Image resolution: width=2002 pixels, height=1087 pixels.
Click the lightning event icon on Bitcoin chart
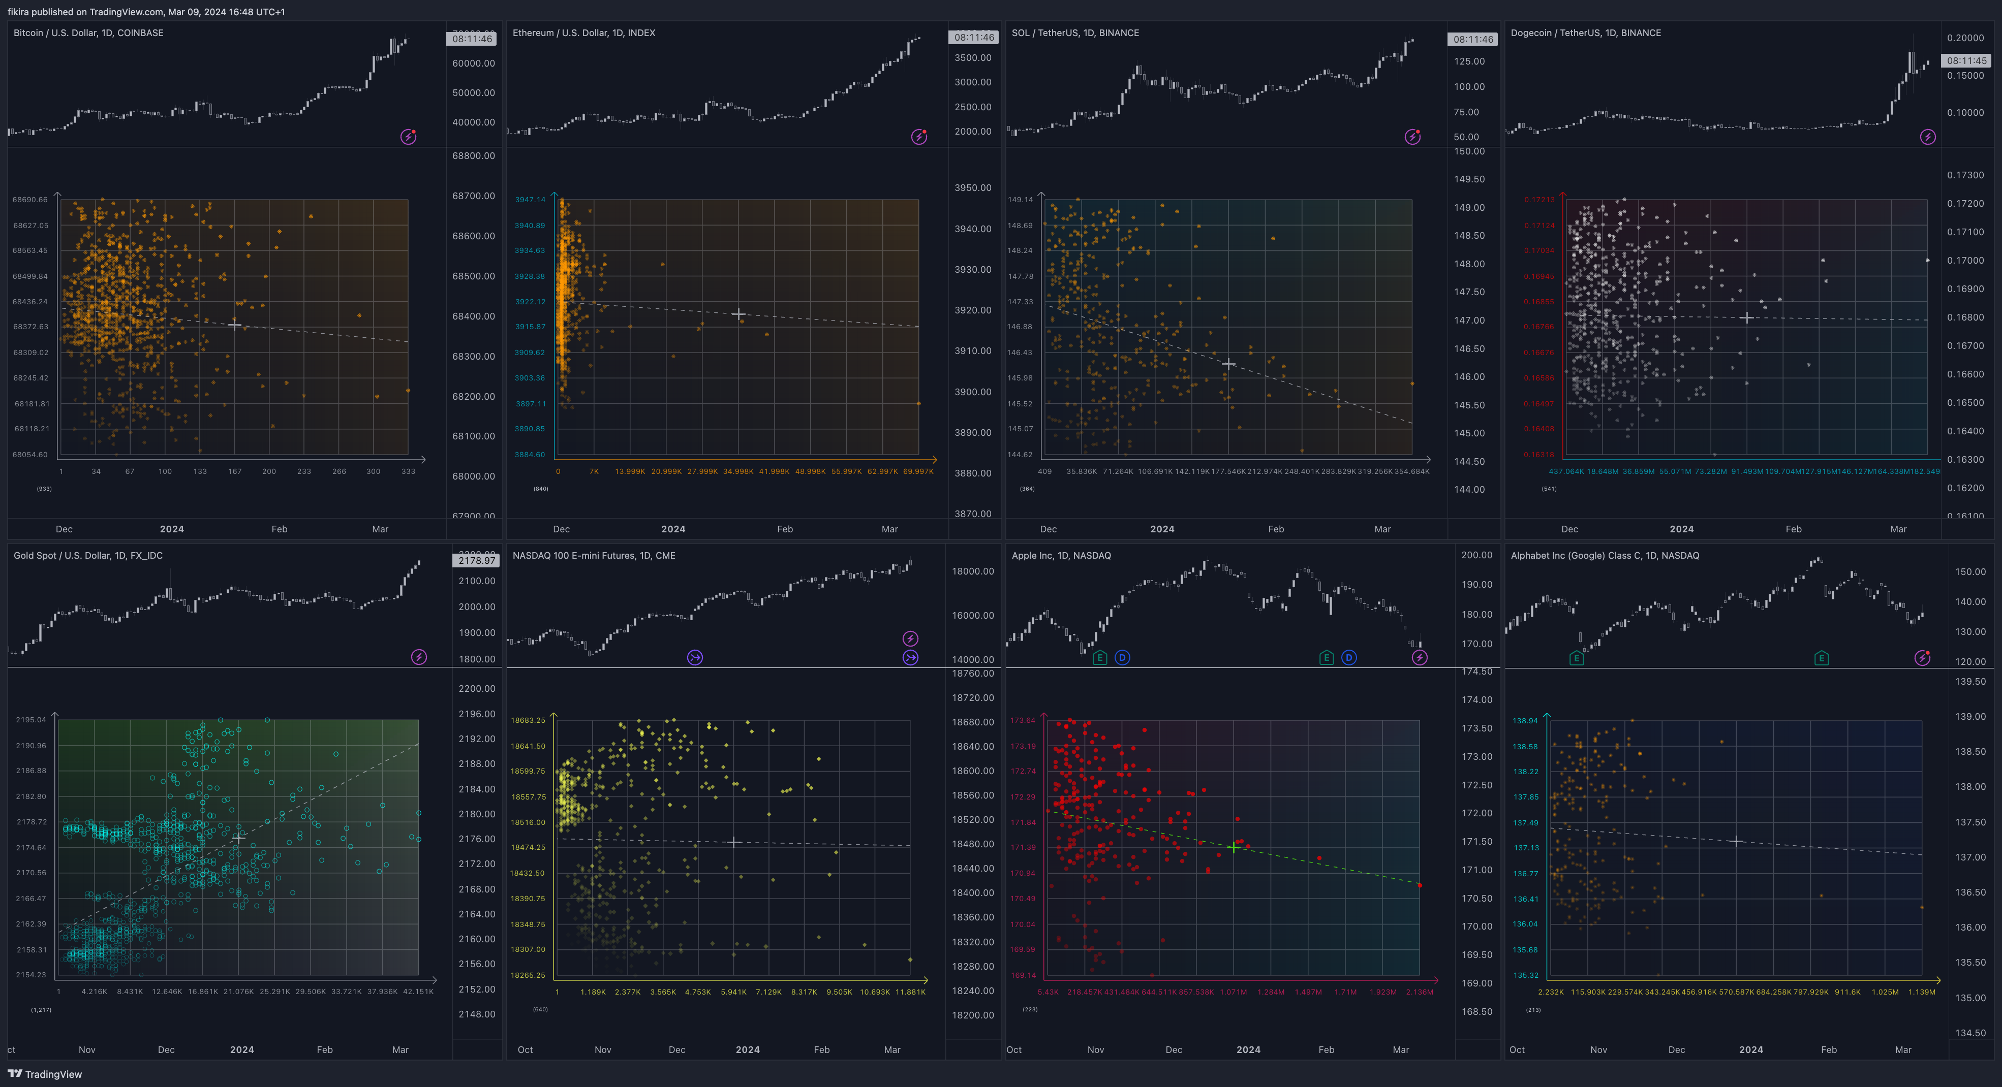pyautogui.click(x=408, y=137)
